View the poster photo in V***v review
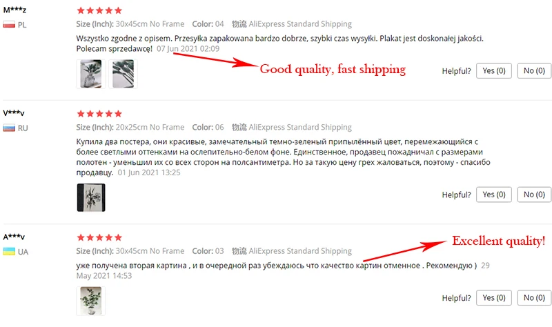This screenshot has height=327, width=552. (91, 197)
